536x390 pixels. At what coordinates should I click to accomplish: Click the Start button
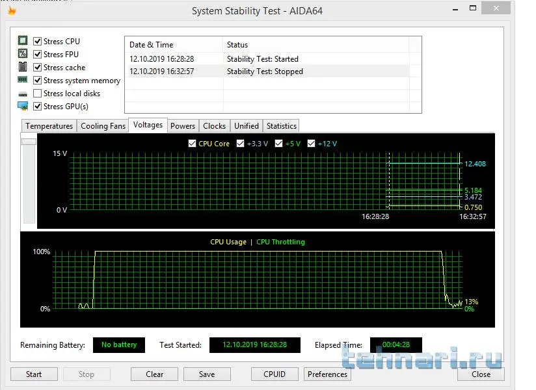tap(34, 374)
